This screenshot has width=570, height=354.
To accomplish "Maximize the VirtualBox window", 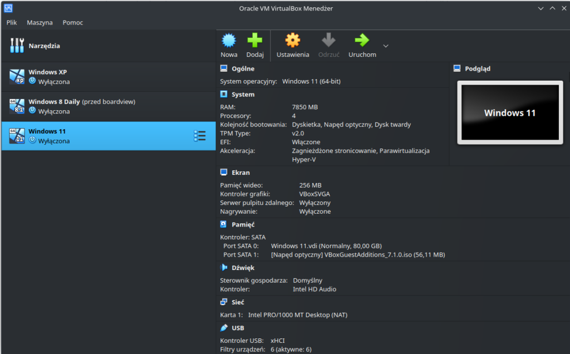I will click(553, 8).
